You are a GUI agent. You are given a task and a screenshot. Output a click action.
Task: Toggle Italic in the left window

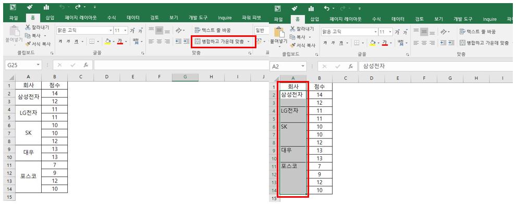pos(68,42)
